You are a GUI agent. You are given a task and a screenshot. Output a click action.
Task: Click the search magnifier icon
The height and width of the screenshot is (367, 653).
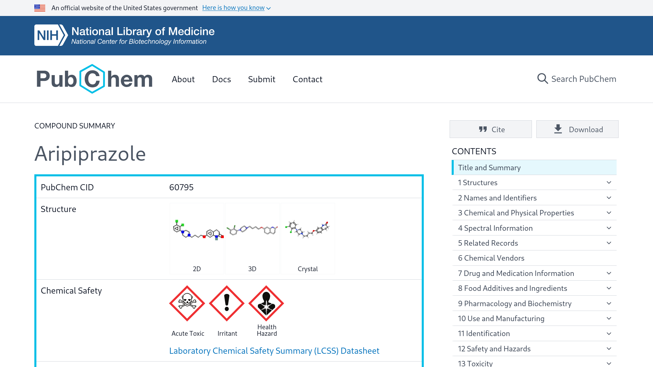[x=542, y=79]
